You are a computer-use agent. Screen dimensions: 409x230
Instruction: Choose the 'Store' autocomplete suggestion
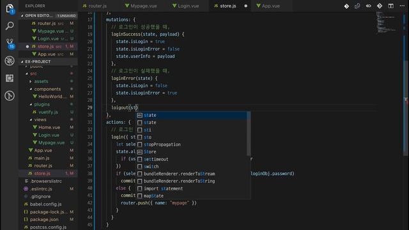192,152
